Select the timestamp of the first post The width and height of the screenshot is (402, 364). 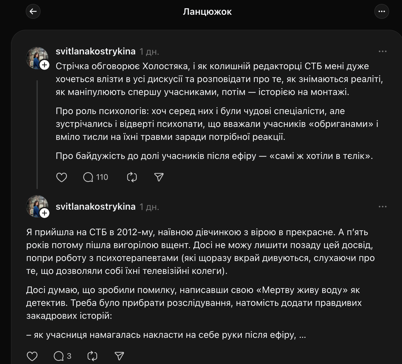pos(149,51)
